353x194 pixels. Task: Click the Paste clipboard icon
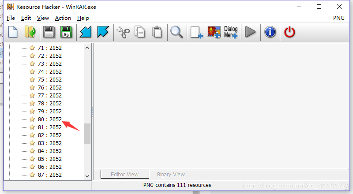click(157, 32)
